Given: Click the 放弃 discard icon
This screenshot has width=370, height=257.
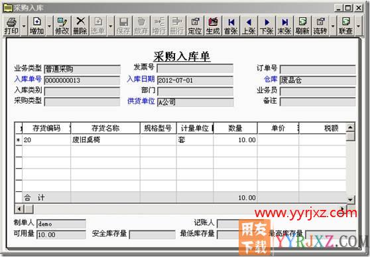Looking at the screenshot, I should click(141, 26).
